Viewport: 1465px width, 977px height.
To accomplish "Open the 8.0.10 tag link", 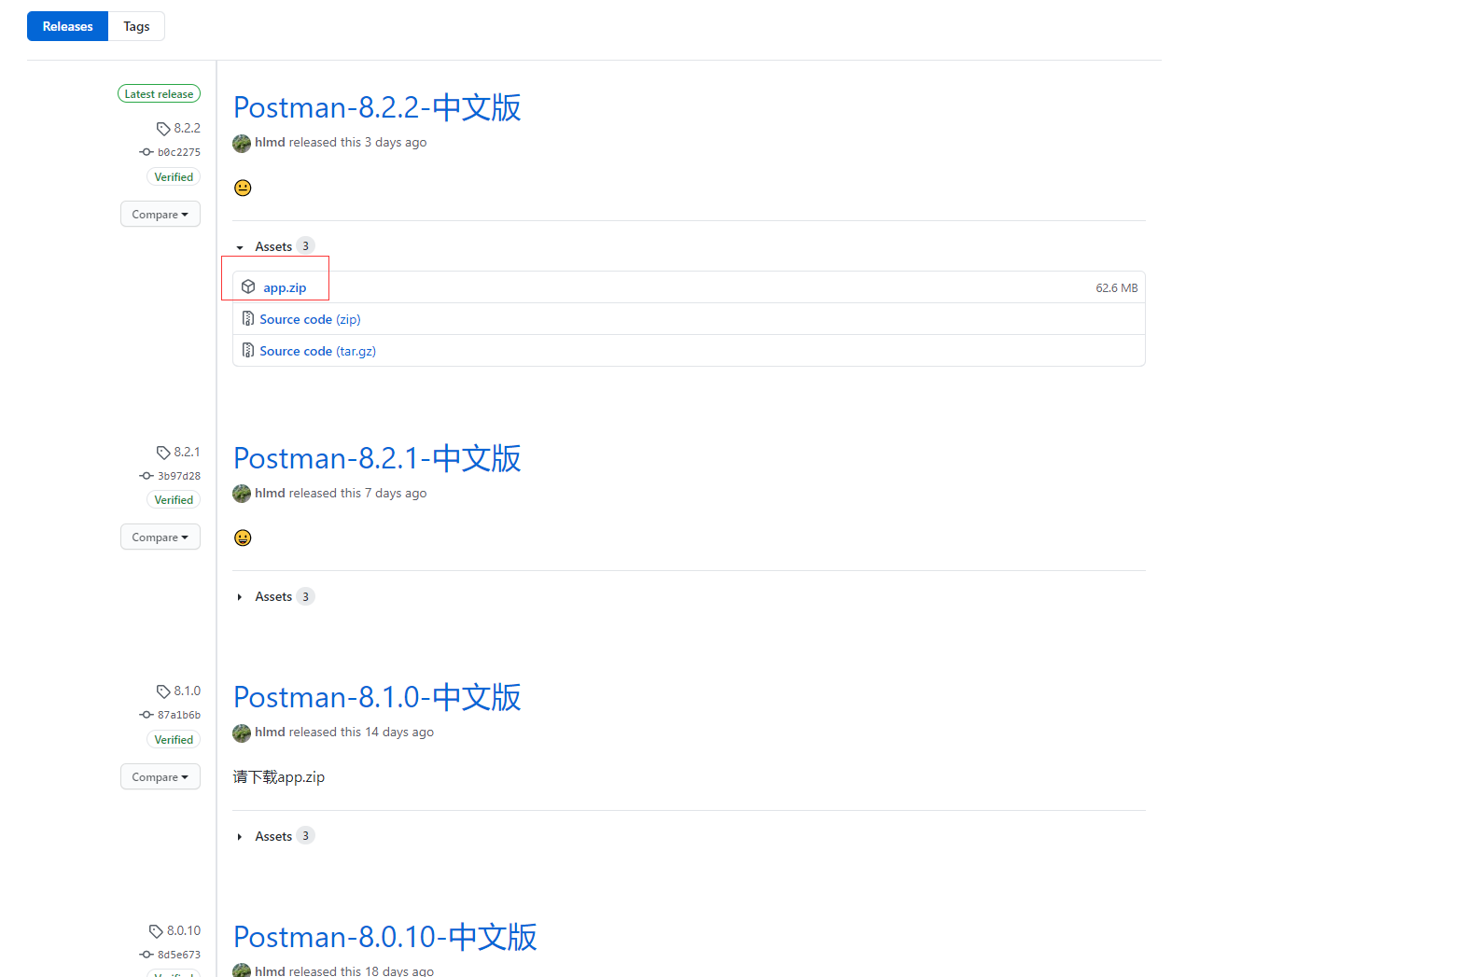I will coord(184,930).
